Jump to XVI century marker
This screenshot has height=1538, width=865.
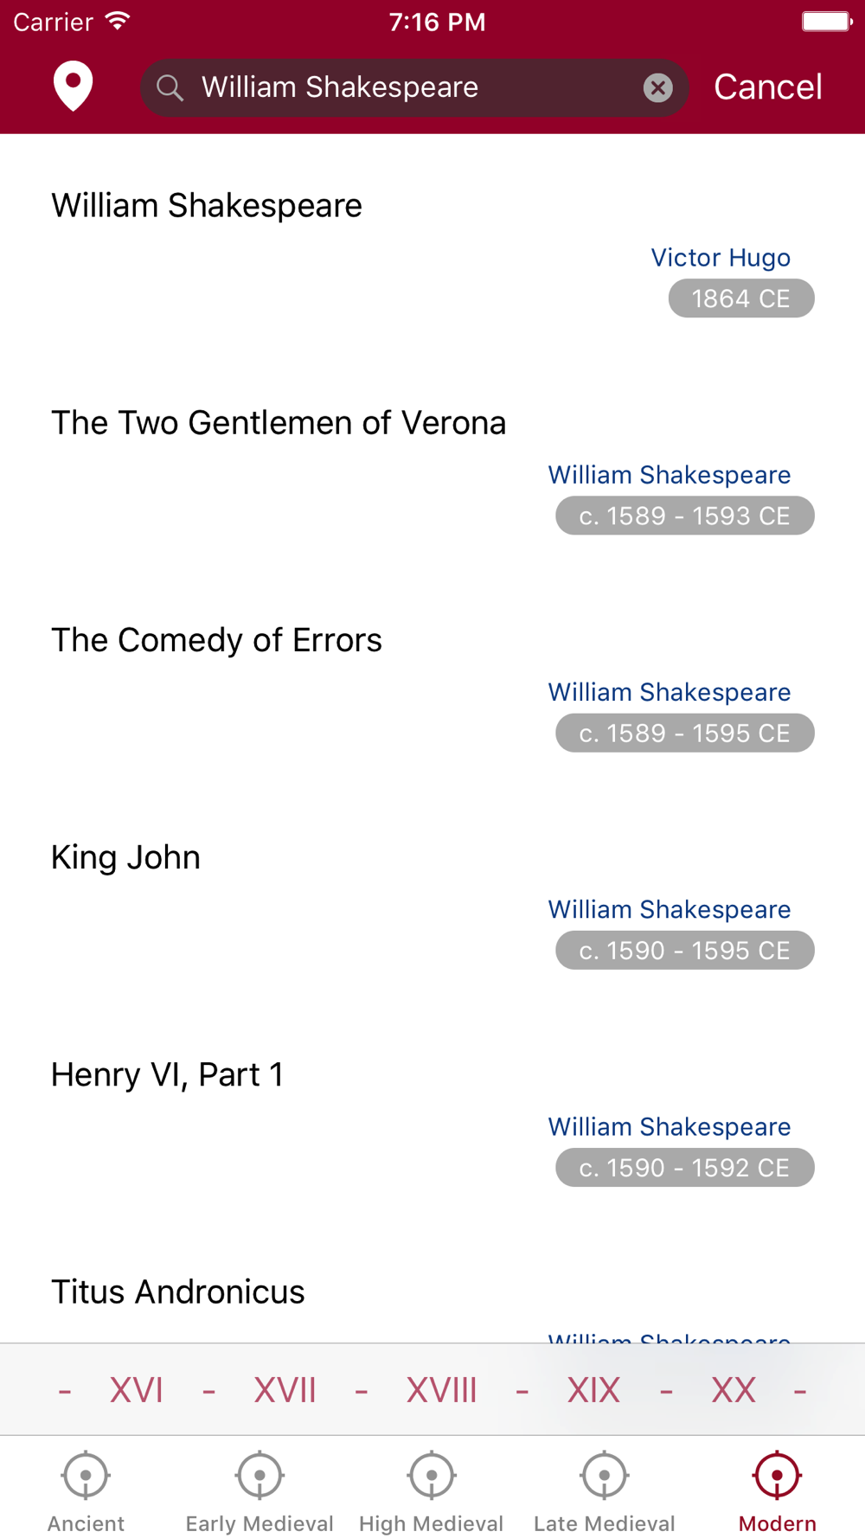tap(137, 1390)
